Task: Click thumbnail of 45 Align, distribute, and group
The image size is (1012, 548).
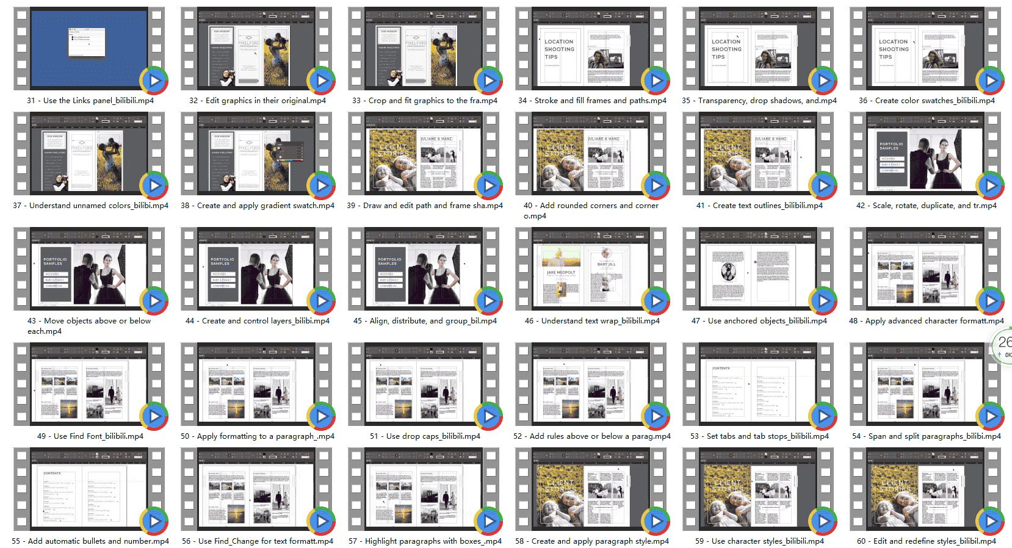Action: 424,269
